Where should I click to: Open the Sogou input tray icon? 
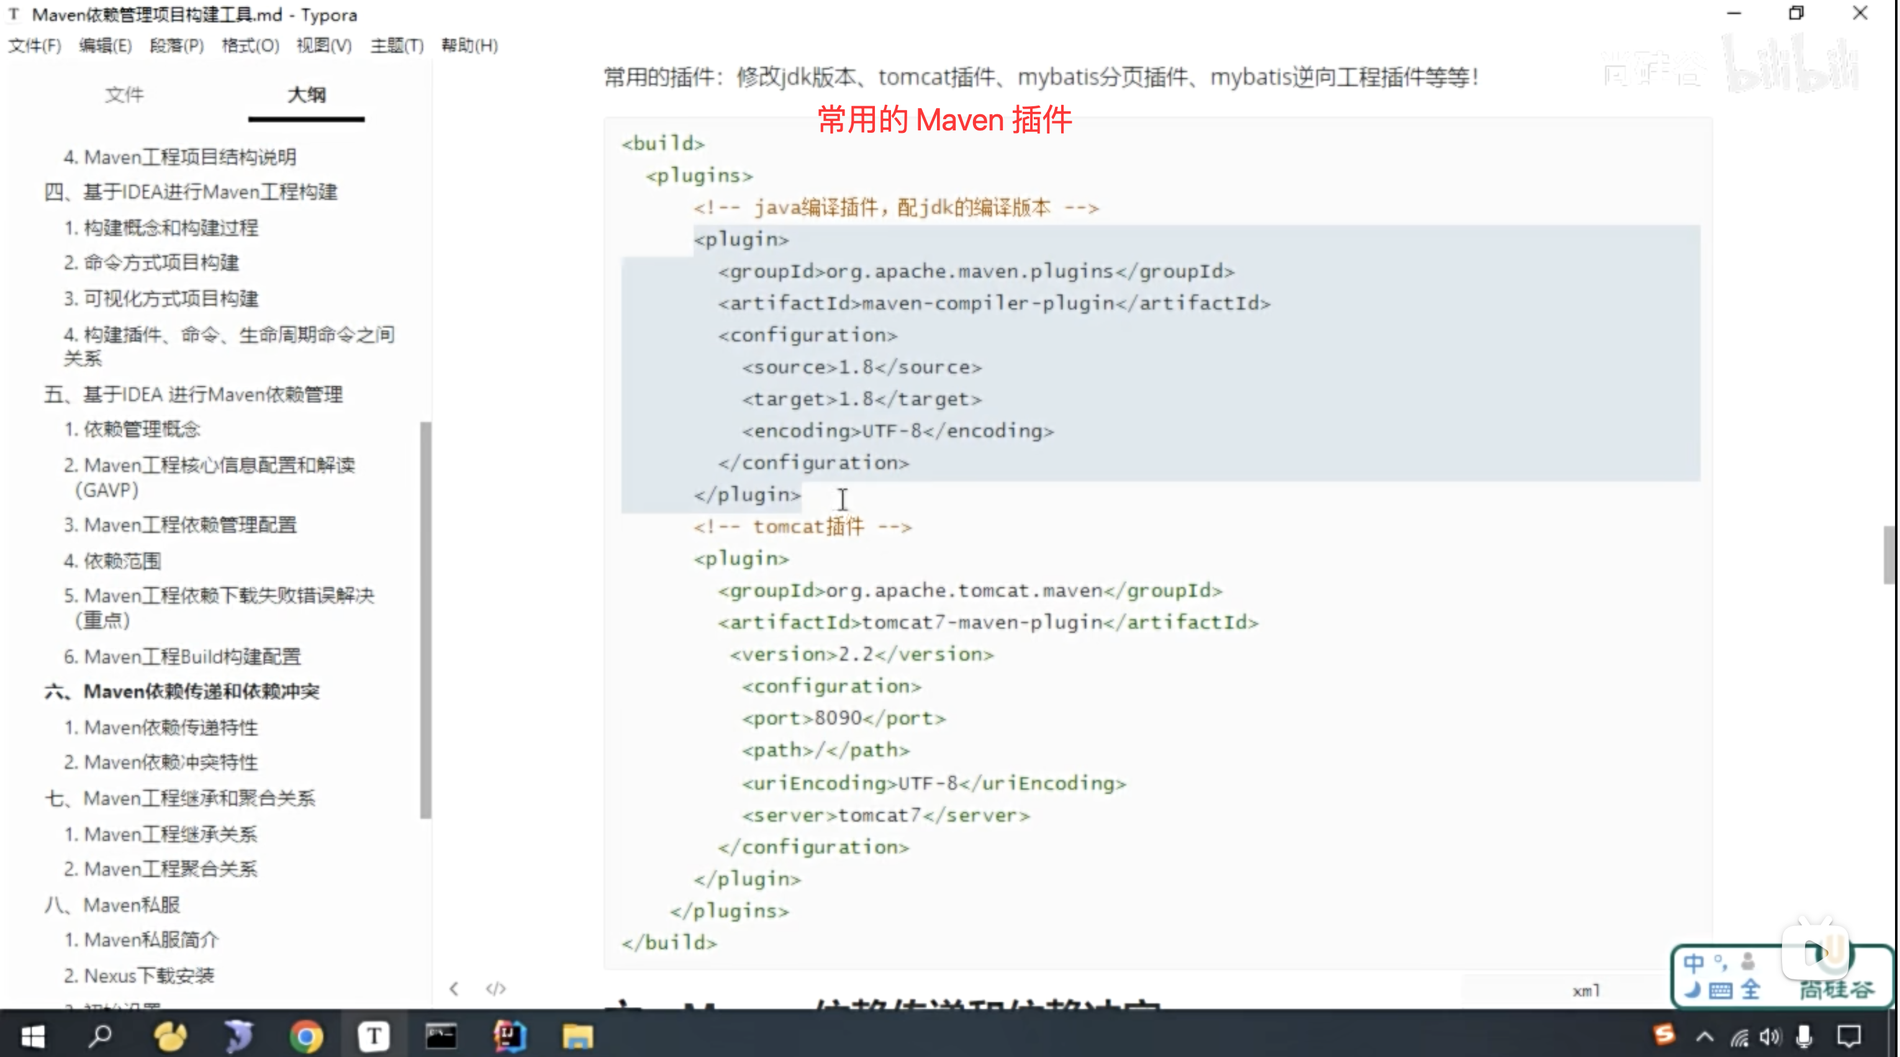[x=1664, y=1035]
